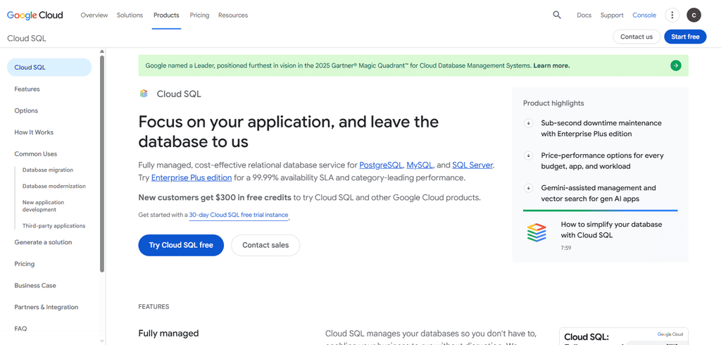Select Database migration in the sidebar
This screenshot has width=721, height=345.
tap(48, 170)
